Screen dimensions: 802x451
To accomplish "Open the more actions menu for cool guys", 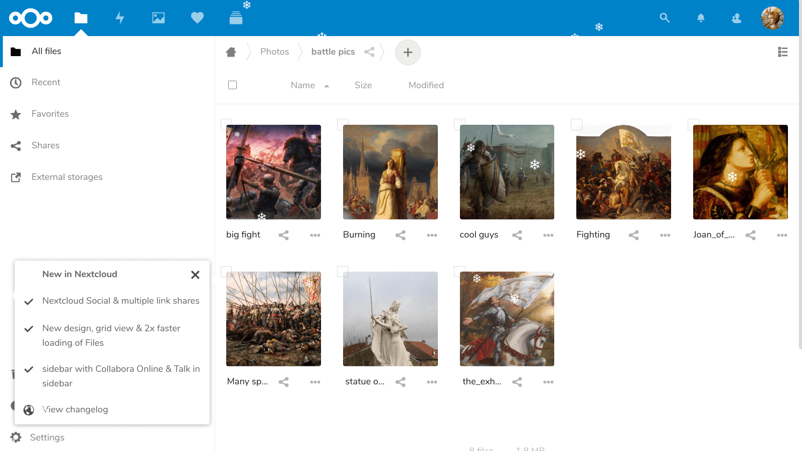I will (548, 235).
